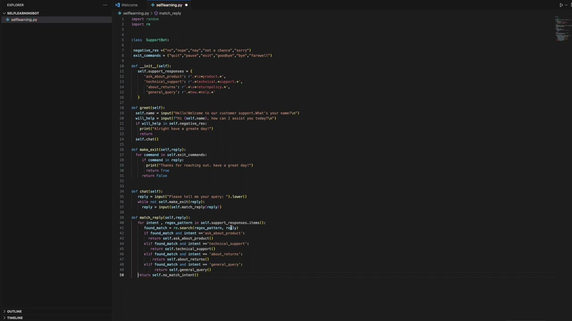Click the 'class SupportBot:' line
Viewport: 572px width, 321px height.
150,40
